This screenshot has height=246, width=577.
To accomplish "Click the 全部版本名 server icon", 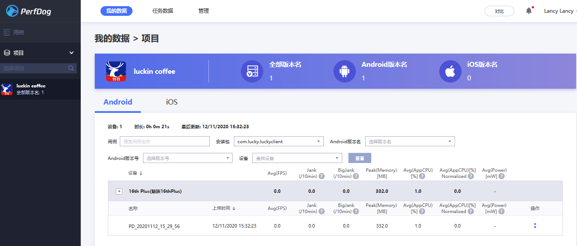I will pyautogui.click(x=252, y=71).
